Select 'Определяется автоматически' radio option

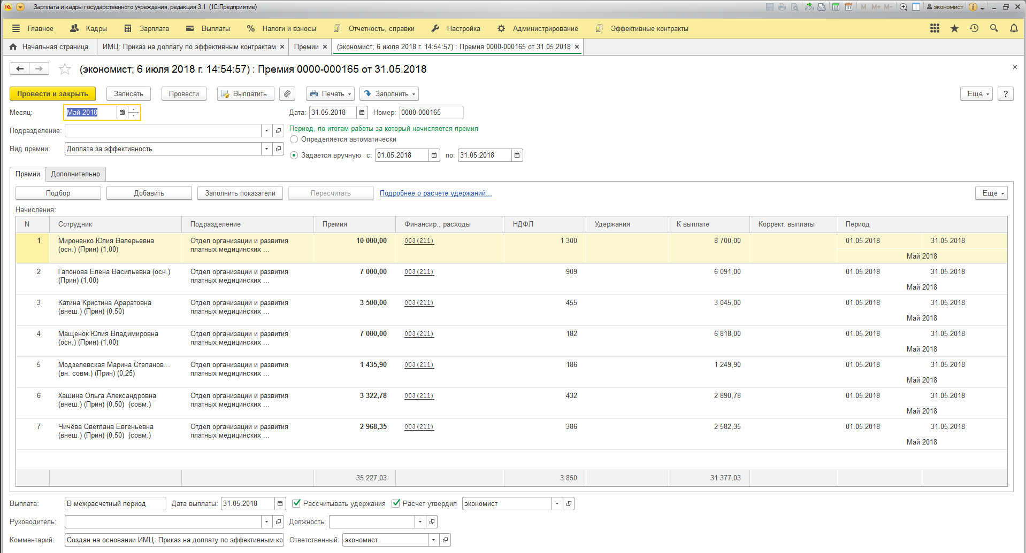coord(294,139)
